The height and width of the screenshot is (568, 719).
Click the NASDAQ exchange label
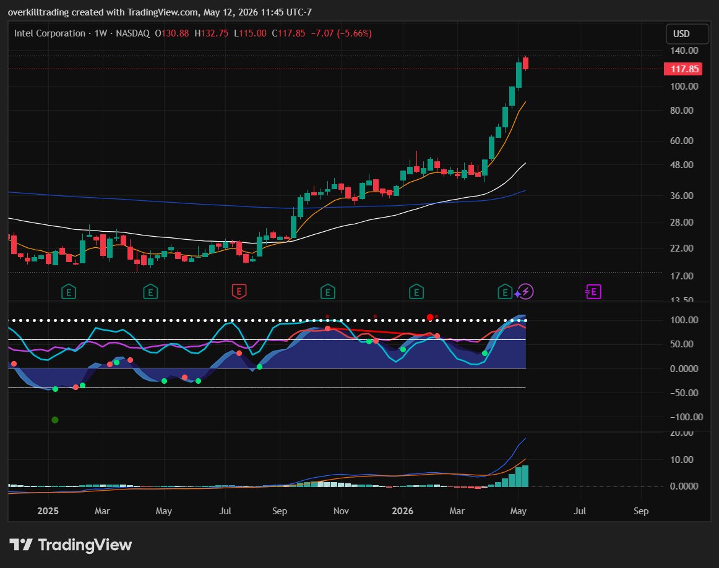pyautogui.click(x=132, y=33)
